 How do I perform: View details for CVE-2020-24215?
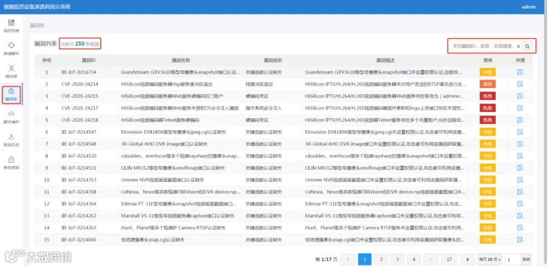click(520, 96)
